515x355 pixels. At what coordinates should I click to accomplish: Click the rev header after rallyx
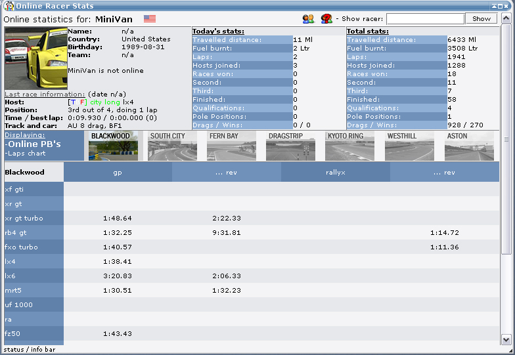click(x=444, y=172)
